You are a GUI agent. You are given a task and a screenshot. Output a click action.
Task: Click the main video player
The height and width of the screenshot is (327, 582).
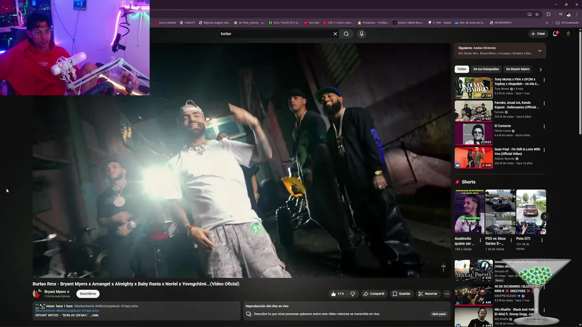241,160
